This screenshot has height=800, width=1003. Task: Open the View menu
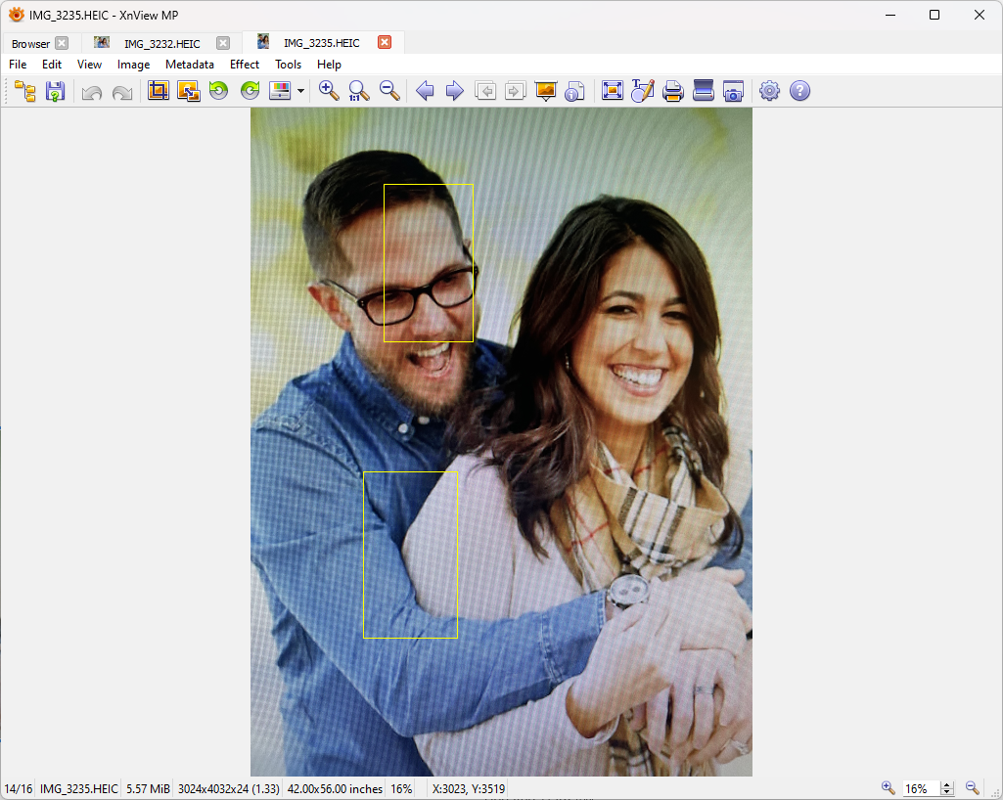90,65
